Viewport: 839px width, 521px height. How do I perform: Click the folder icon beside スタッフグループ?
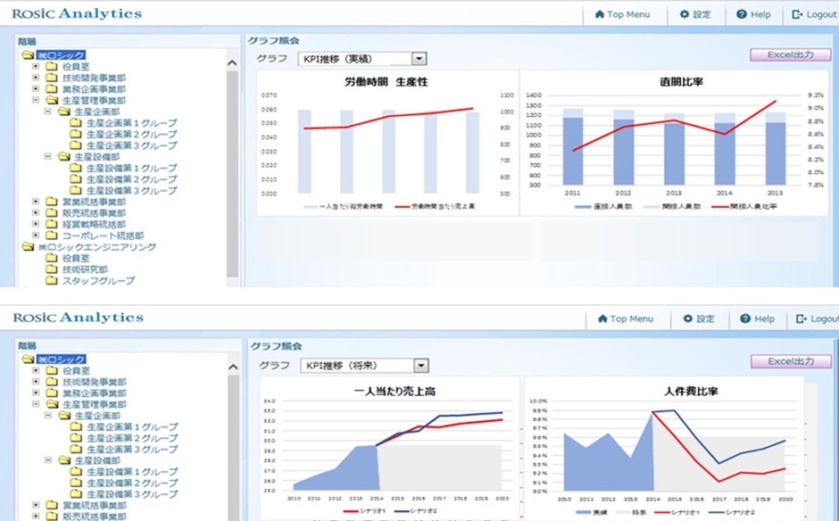(51, 277)
